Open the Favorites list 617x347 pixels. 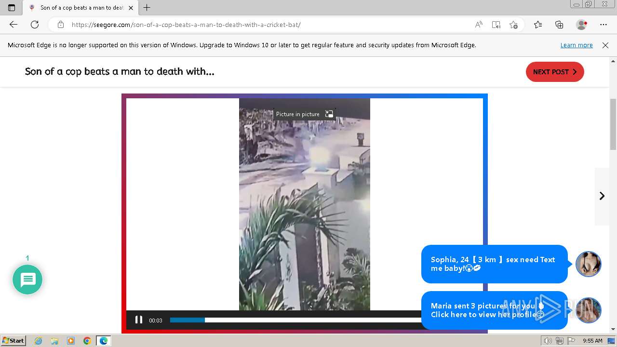[x=538, y=25]
